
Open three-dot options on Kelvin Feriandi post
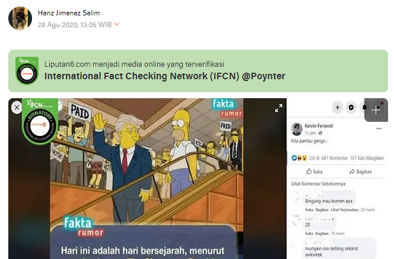point(379,128)
